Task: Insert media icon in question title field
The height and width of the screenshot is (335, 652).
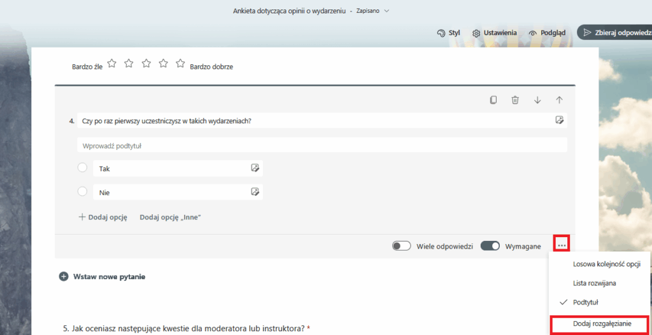Action: [559, 120]
